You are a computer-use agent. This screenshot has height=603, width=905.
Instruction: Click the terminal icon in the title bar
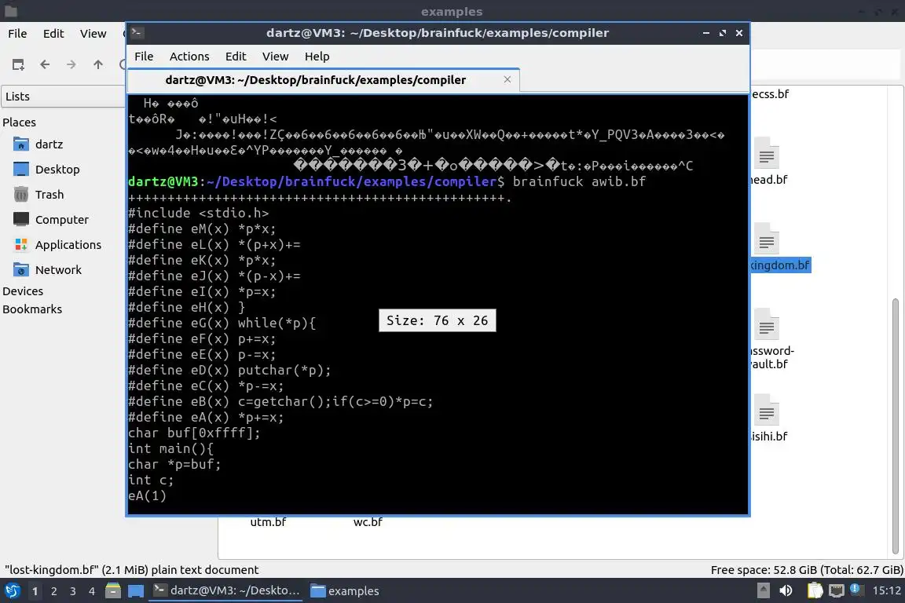137,33
